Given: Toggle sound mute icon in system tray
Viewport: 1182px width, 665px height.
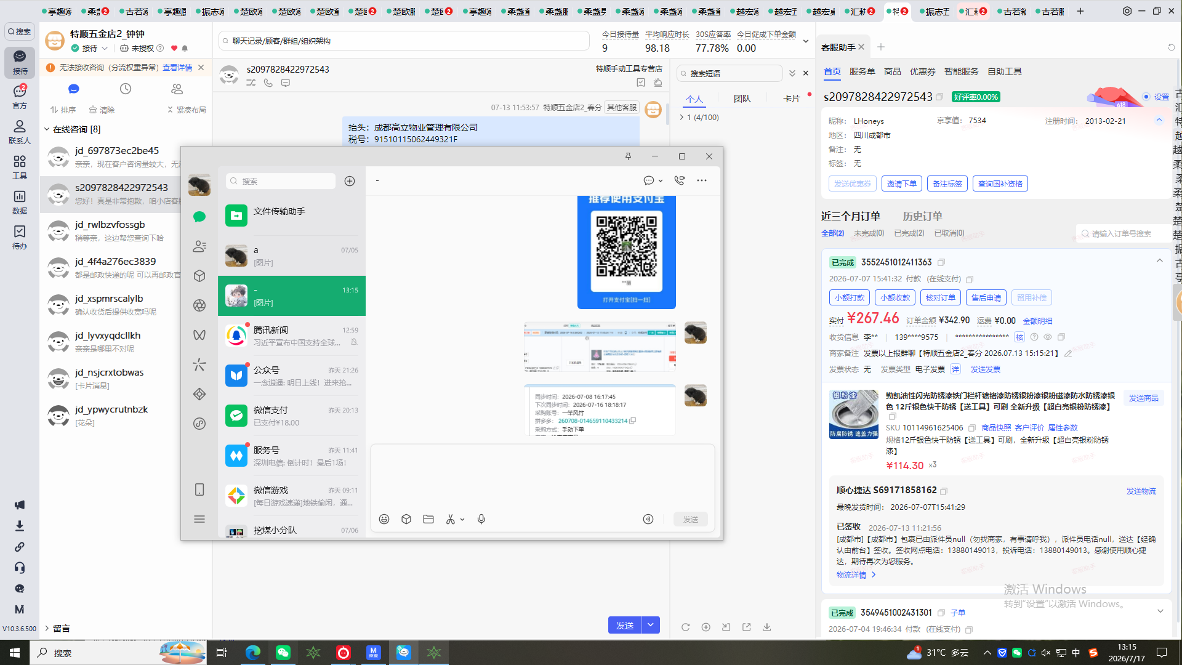Looking at the screenshot, I should (1046, 653).
